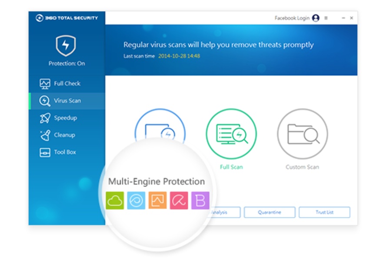Viewport: 386px width, 260px height.
Task: Click the Speedup rocket icon
Action: click(45, 118)
